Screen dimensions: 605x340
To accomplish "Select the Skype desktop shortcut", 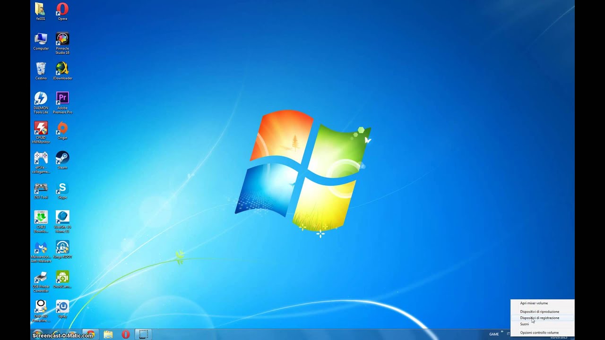I will [x=62, y=190].
